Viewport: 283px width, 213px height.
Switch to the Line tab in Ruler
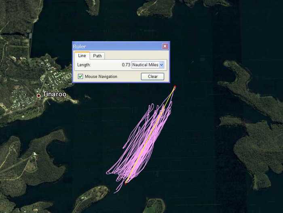tap(82, 56)
